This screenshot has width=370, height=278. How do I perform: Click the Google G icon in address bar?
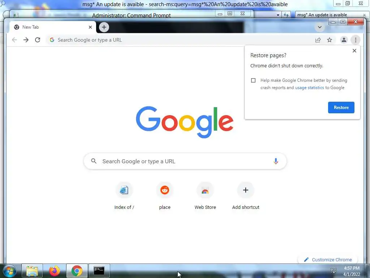click(52, 40)
